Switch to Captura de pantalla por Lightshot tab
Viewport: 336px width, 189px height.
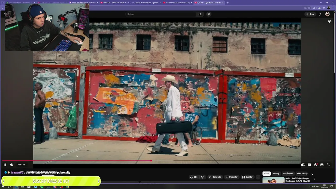[146, 3]
